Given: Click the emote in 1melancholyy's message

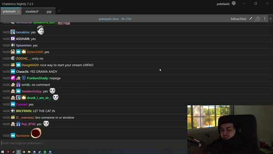Looking at the screenshot, I should 52,91.
